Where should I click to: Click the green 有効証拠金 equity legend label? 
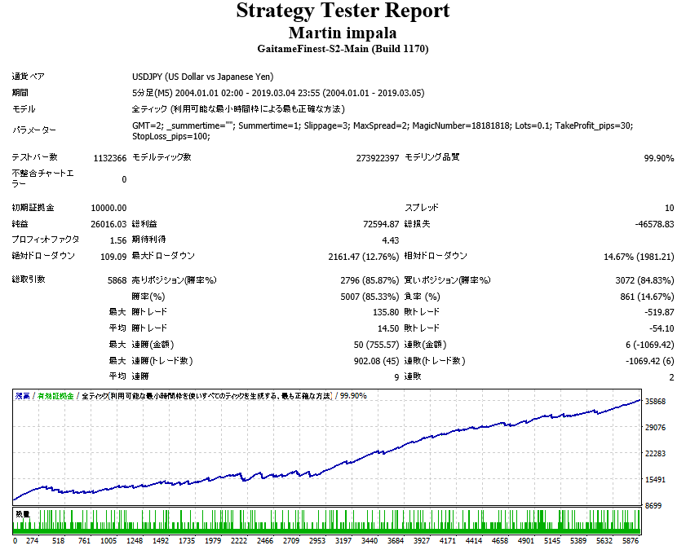[55, 396]
